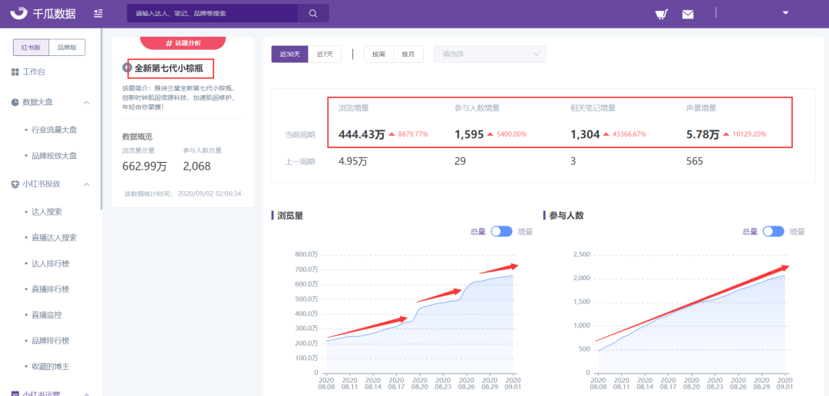Collapse sidebar with the menu fold icon
The height and width of the screenshot is (396, 829).
97,13
